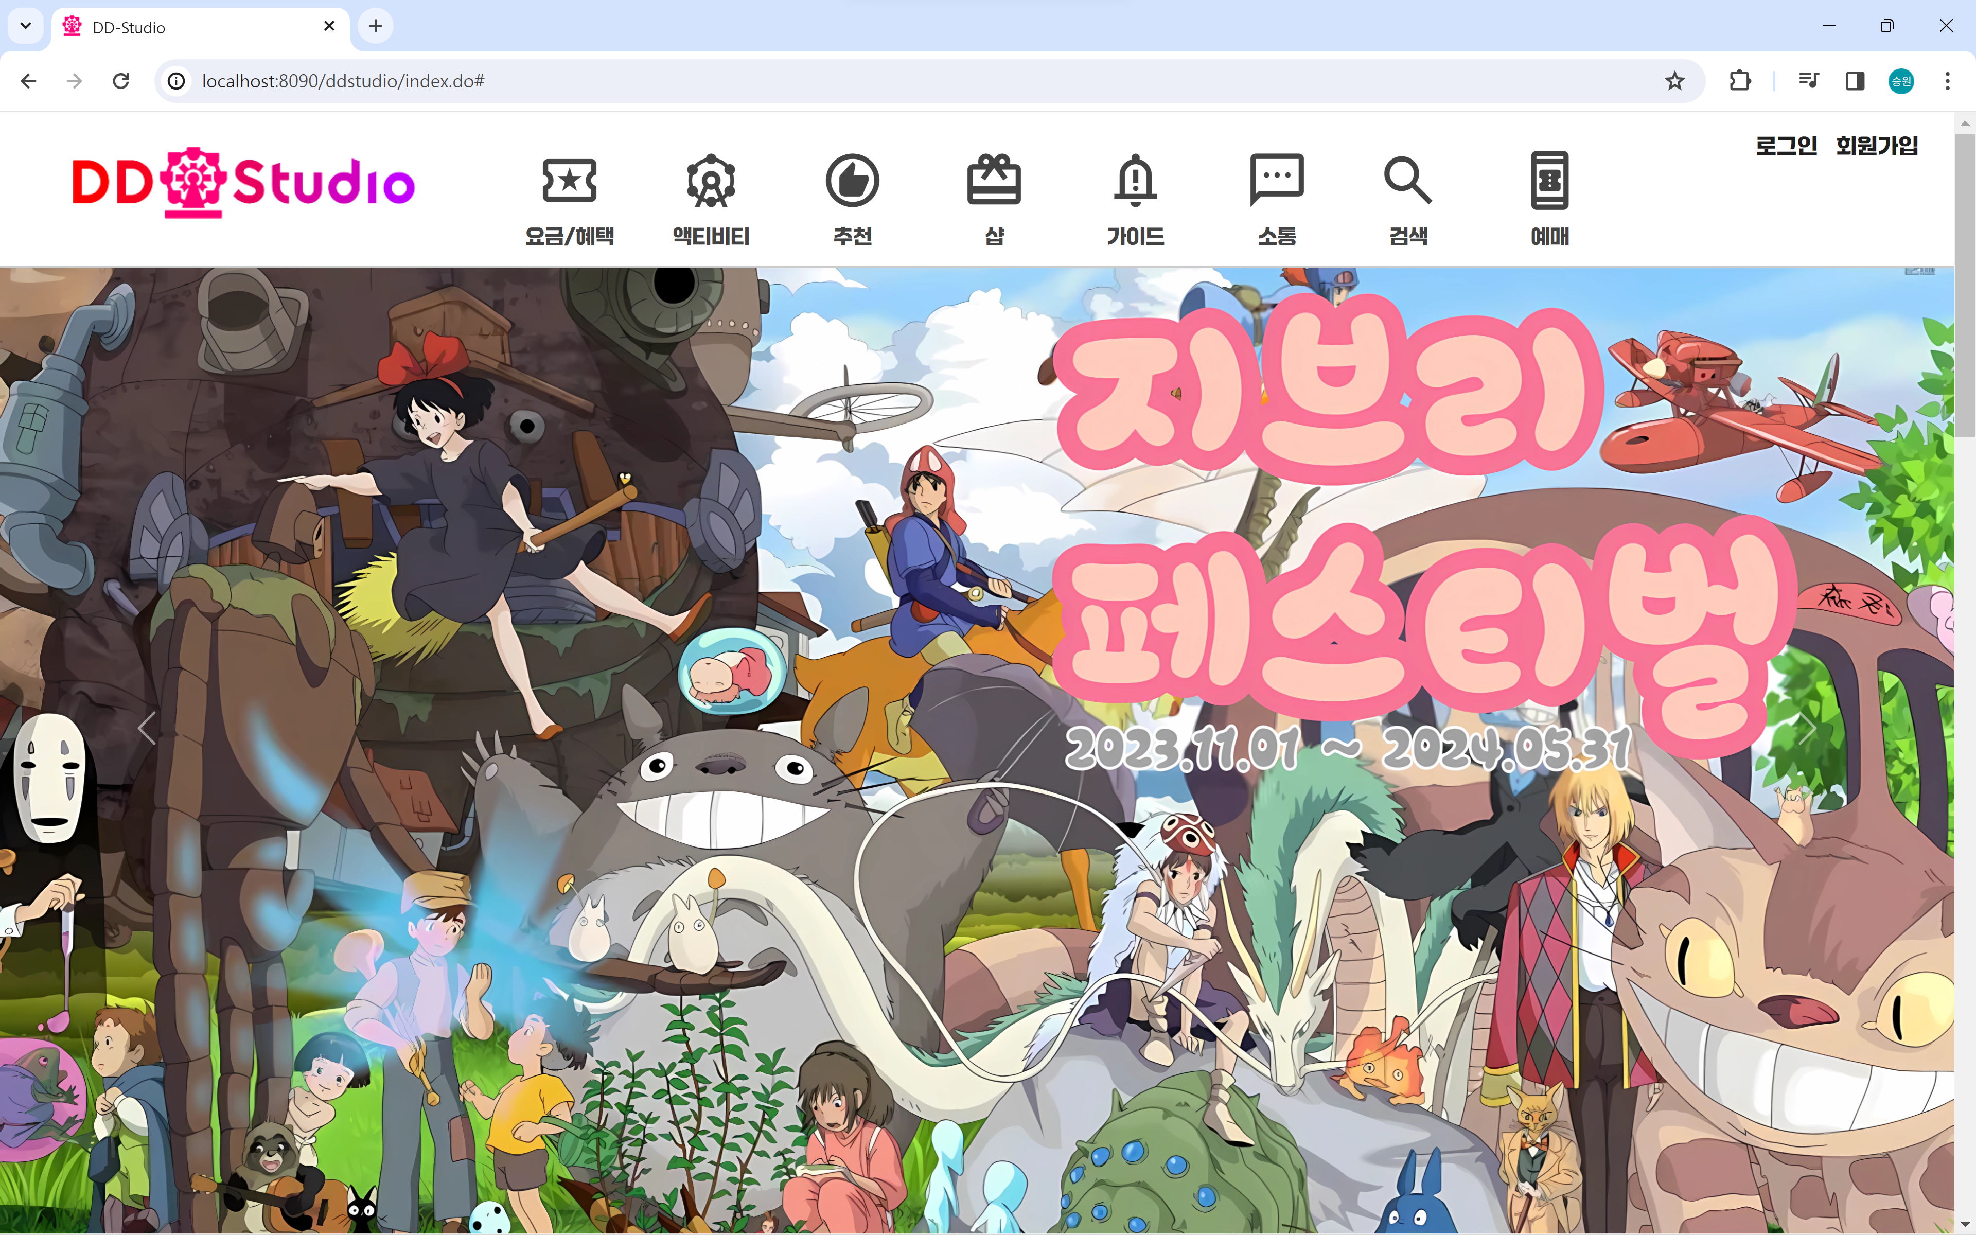Screen dimensions: 1976x1235
Task: Open the 샵 gift box icon
Action: point(994,180)
